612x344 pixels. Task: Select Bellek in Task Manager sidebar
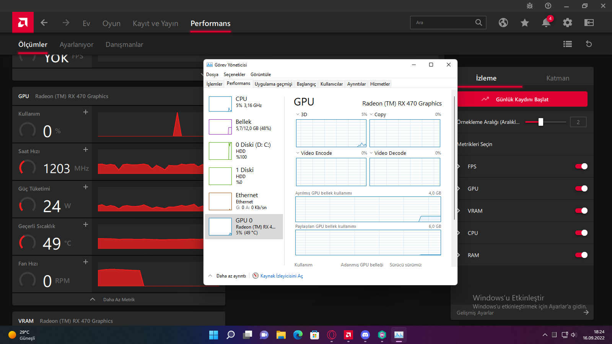[x=244, y=127]
